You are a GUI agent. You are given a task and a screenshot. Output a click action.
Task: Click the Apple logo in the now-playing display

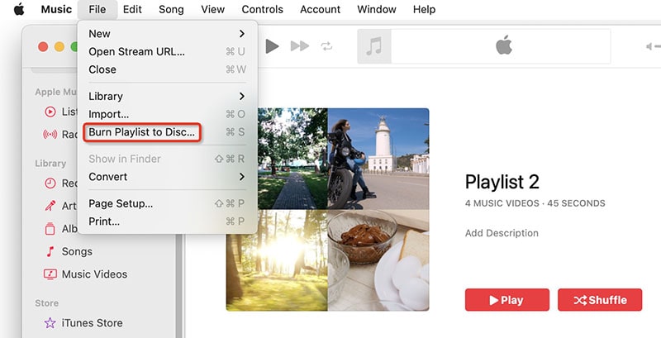tap(504, 45)
